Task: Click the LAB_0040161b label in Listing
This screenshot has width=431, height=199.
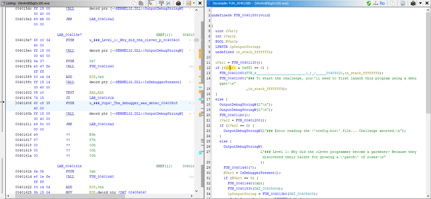Action: click(x=69, y=166)
